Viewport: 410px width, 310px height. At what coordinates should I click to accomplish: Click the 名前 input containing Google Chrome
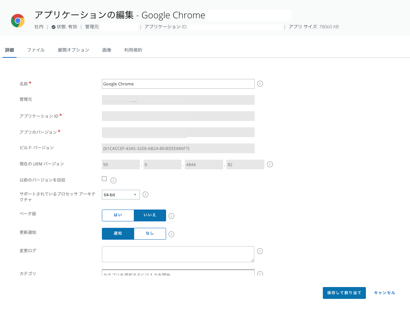point(178,84)
